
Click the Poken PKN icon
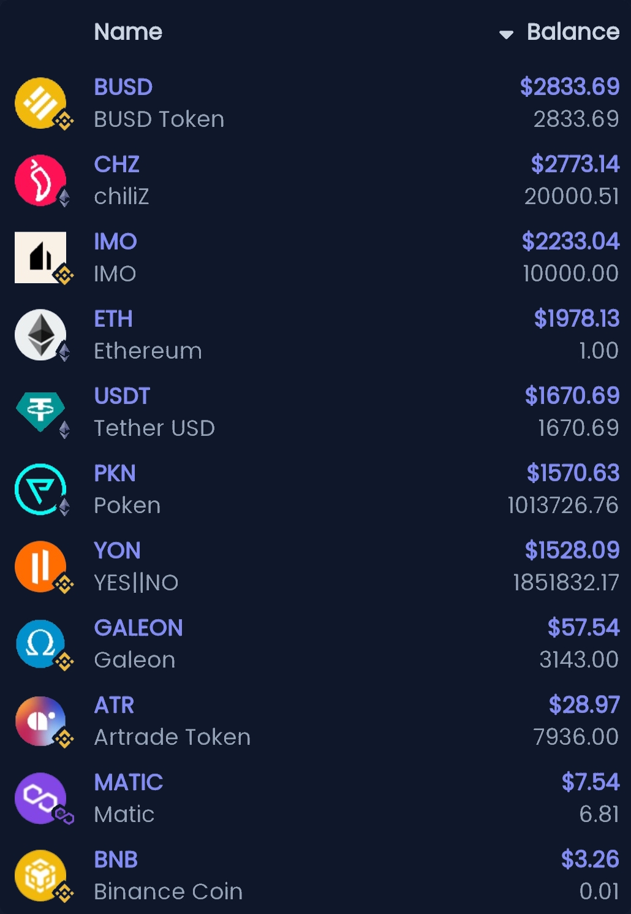(x=40, y=489)
